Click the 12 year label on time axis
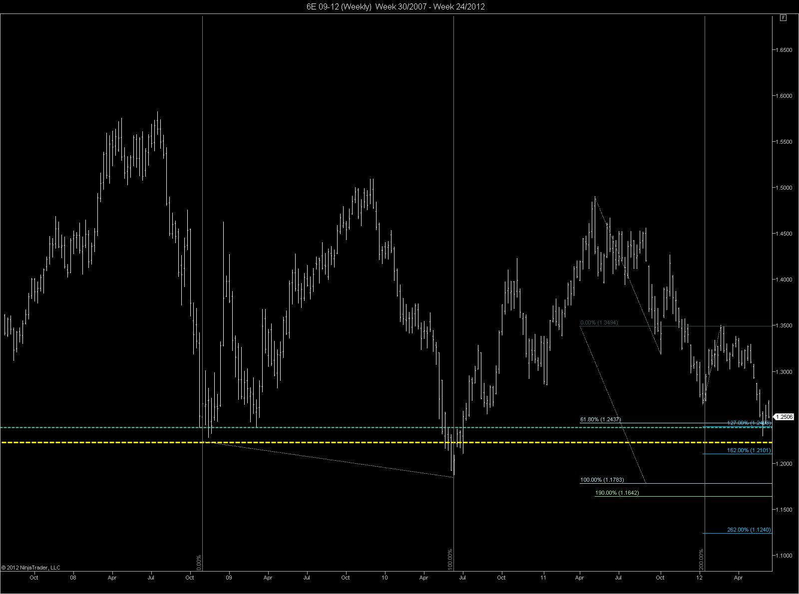 coord(700,578)
